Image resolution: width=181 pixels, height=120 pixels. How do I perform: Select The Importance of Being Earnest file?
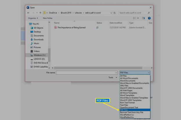(x=71, y=28)
